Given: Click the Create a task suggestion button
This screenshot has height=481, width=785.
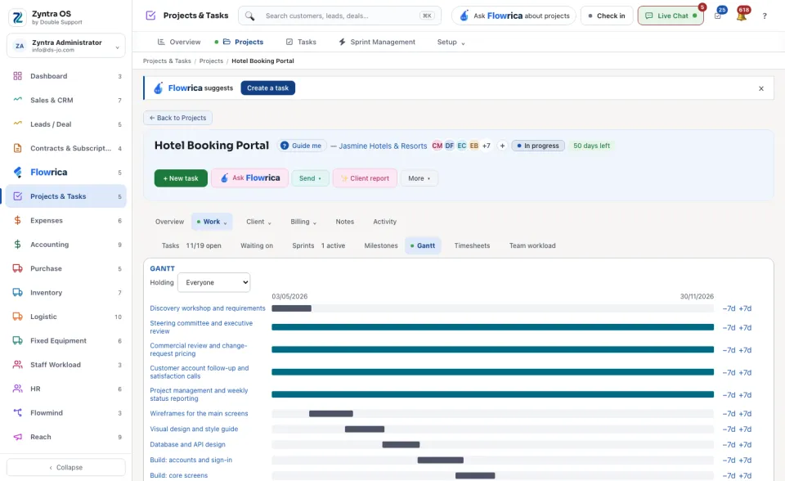Looking at the screenshot, I should point(268,88).
